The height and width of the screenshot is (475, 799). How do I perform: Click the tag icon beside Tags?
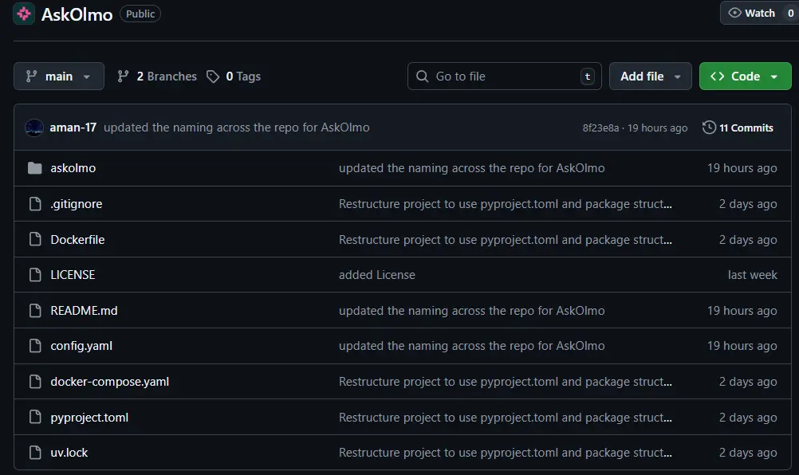(213, 77)
